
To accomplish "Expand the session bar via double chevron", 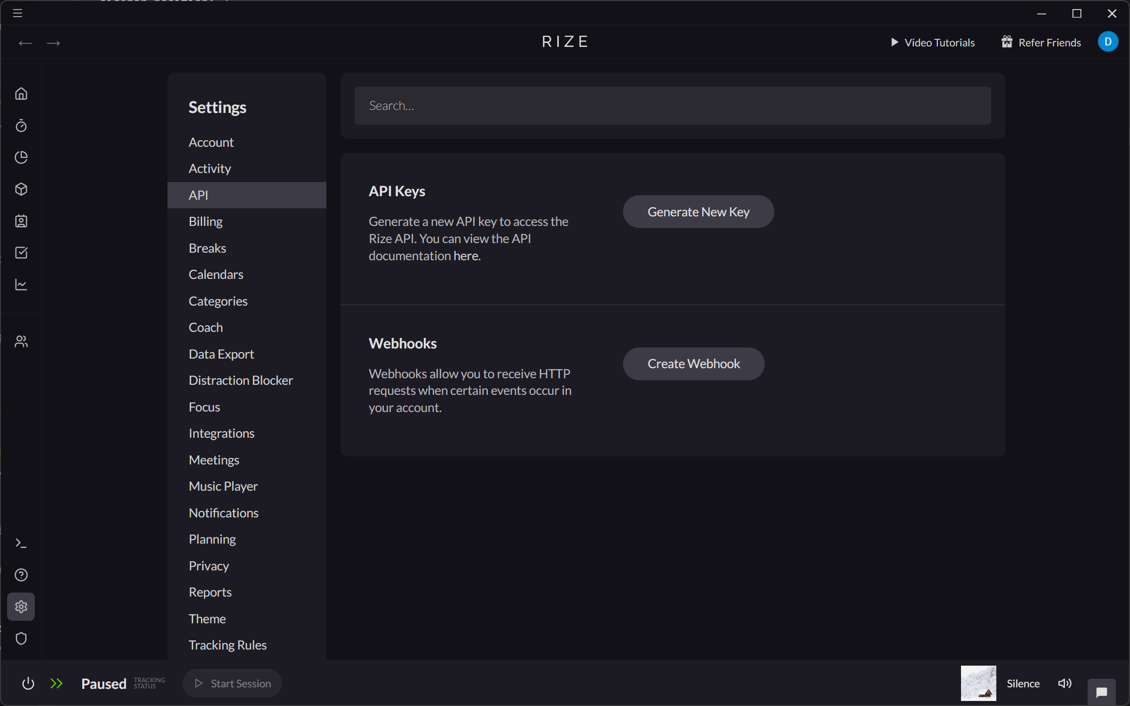I will (x=56, y=683).
